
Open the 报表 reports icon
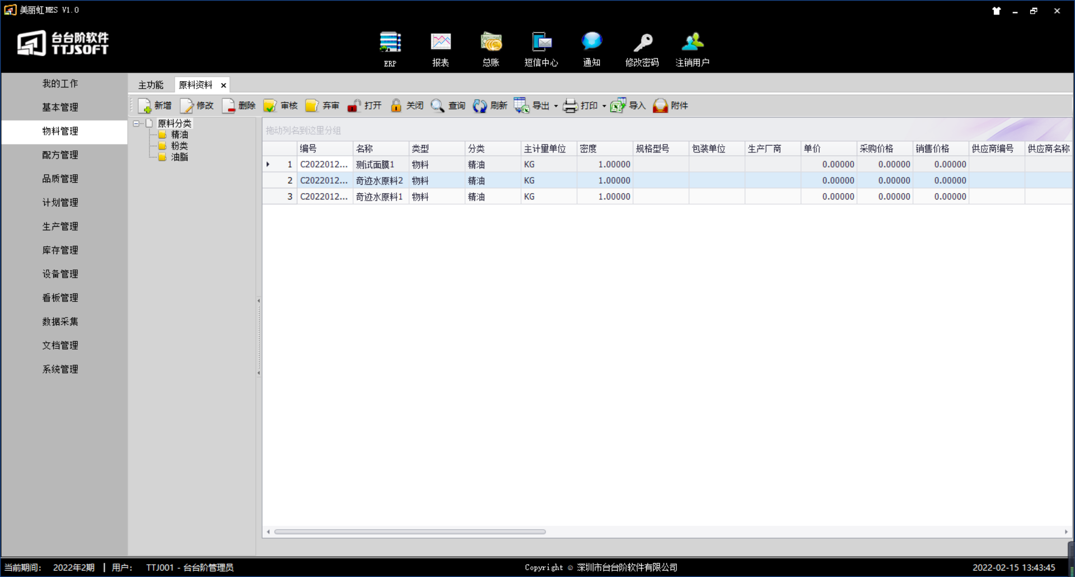tap(441, 44)
